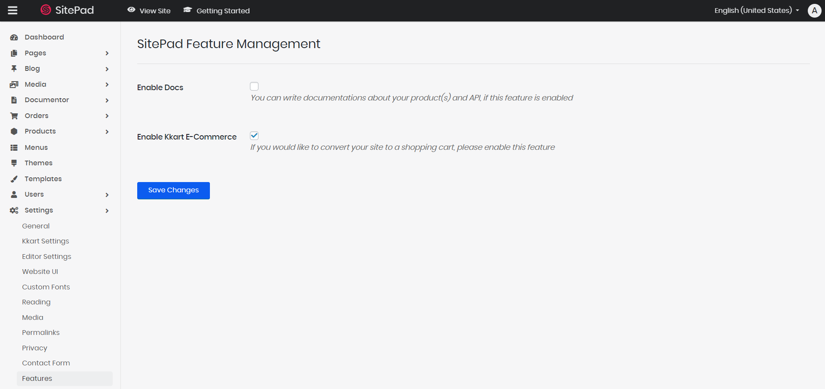The width and height of the screenshot is (825, 389).
Task: Click the documentations description text
Action: coord(412,98)
